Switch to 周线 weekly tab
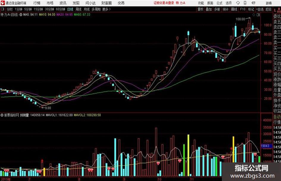This screenshot has width=281, height=181. point(79,9)
